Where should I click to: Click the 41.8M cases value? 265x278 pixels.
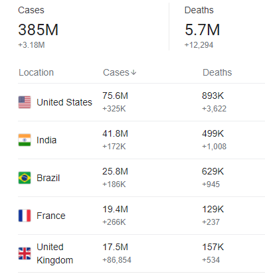point(115,133)
